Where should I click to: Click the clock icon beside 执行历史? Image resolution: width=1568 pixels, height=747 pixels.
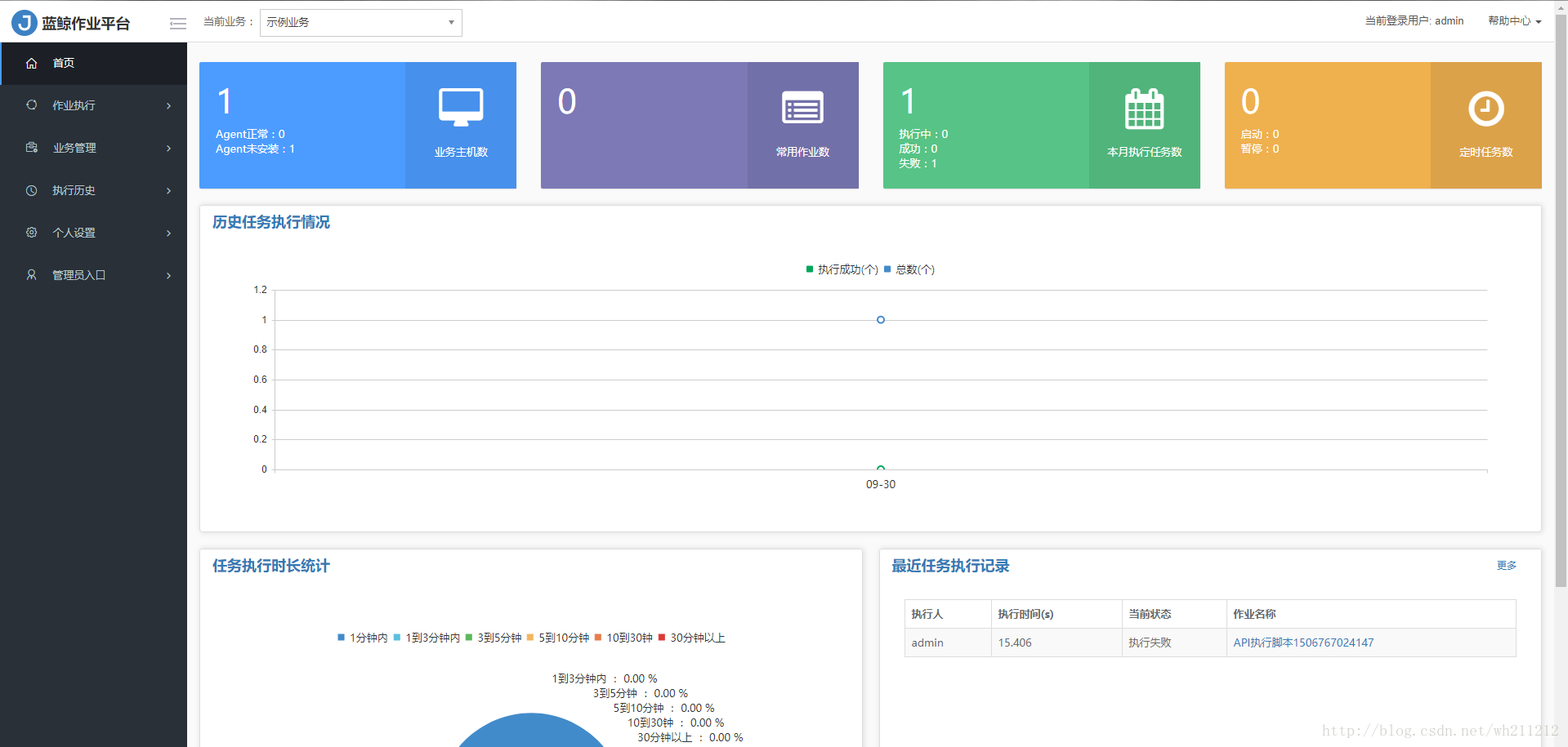(32, 190)
